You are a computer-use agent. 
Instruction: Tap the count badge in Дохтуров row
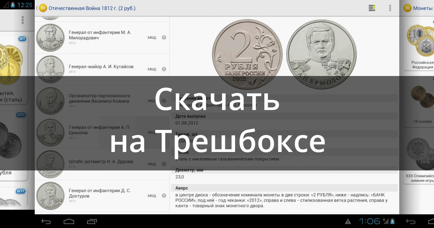pos(164,196)
